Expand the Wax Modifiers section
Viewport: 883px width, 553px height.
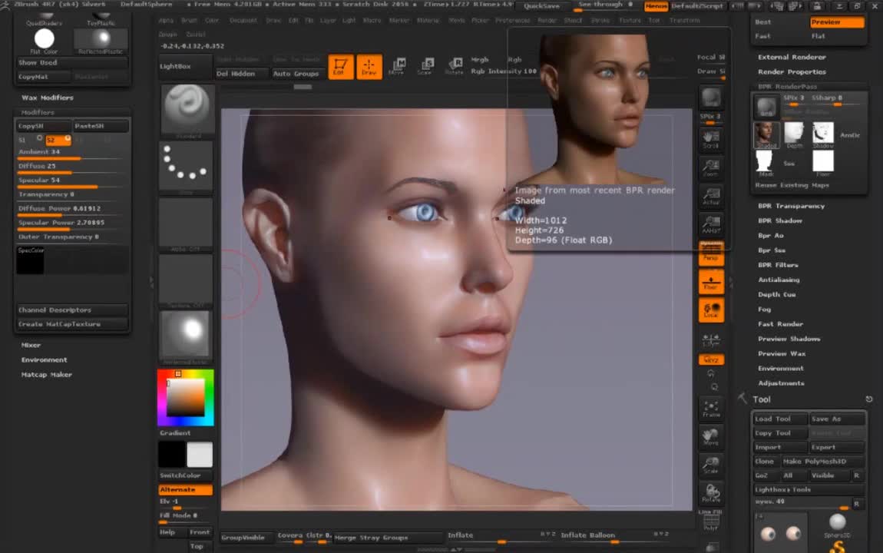(x=48, y=98)
